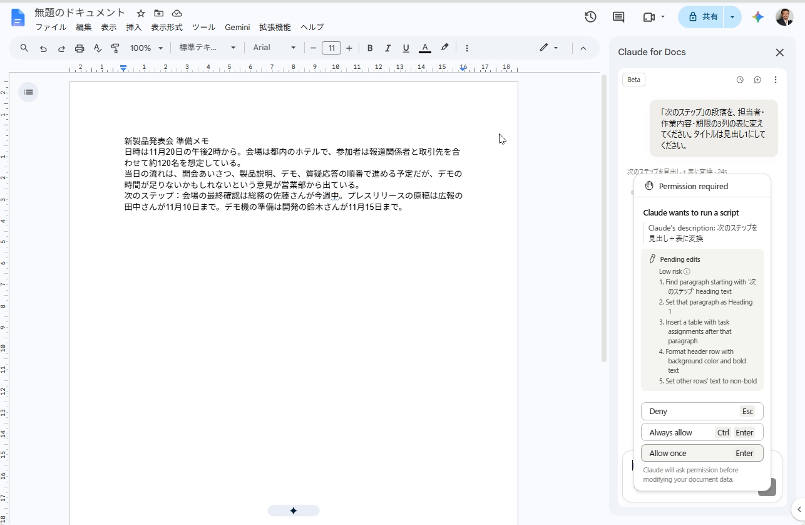Star this document
The height and width of the screenshot is (525, 805).
(x=141, y=13)
